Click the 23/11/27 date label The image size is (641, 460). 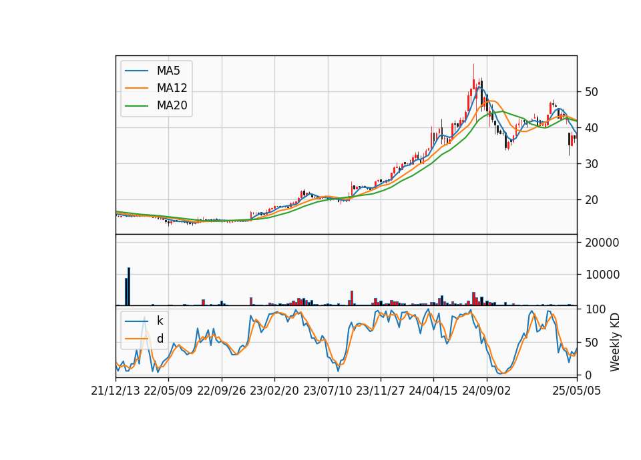[380, 391]
